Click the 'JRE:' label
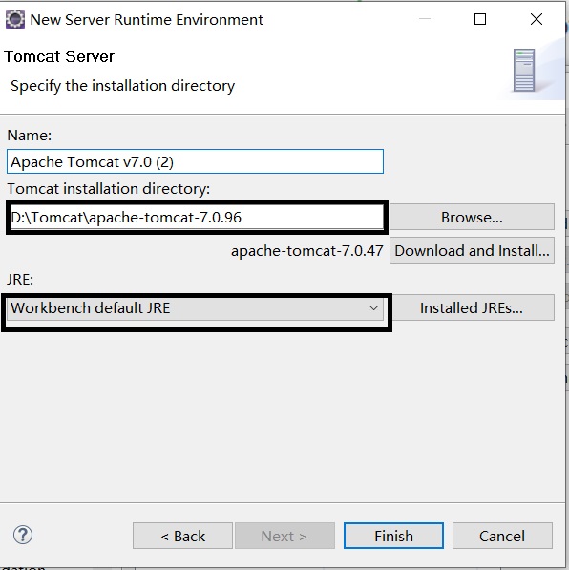The height and width of the screenshot is (570, 569). pos(20,279)
